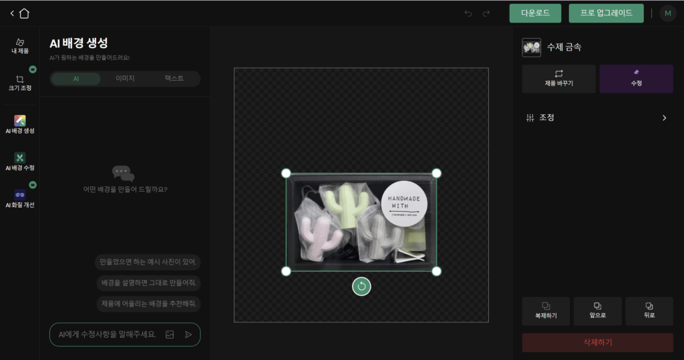Choose suggestion 제품에 어울리는 배경을 추천해줘.
The height and width of the screenshot is (360, 684).
tap(149, 303)
